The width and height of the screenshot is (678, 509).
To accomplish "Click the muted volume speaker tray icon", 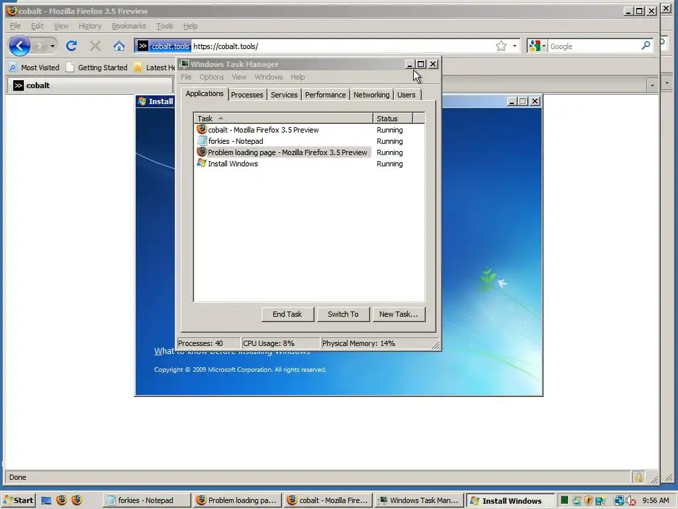I will click(x=630, y=501).
